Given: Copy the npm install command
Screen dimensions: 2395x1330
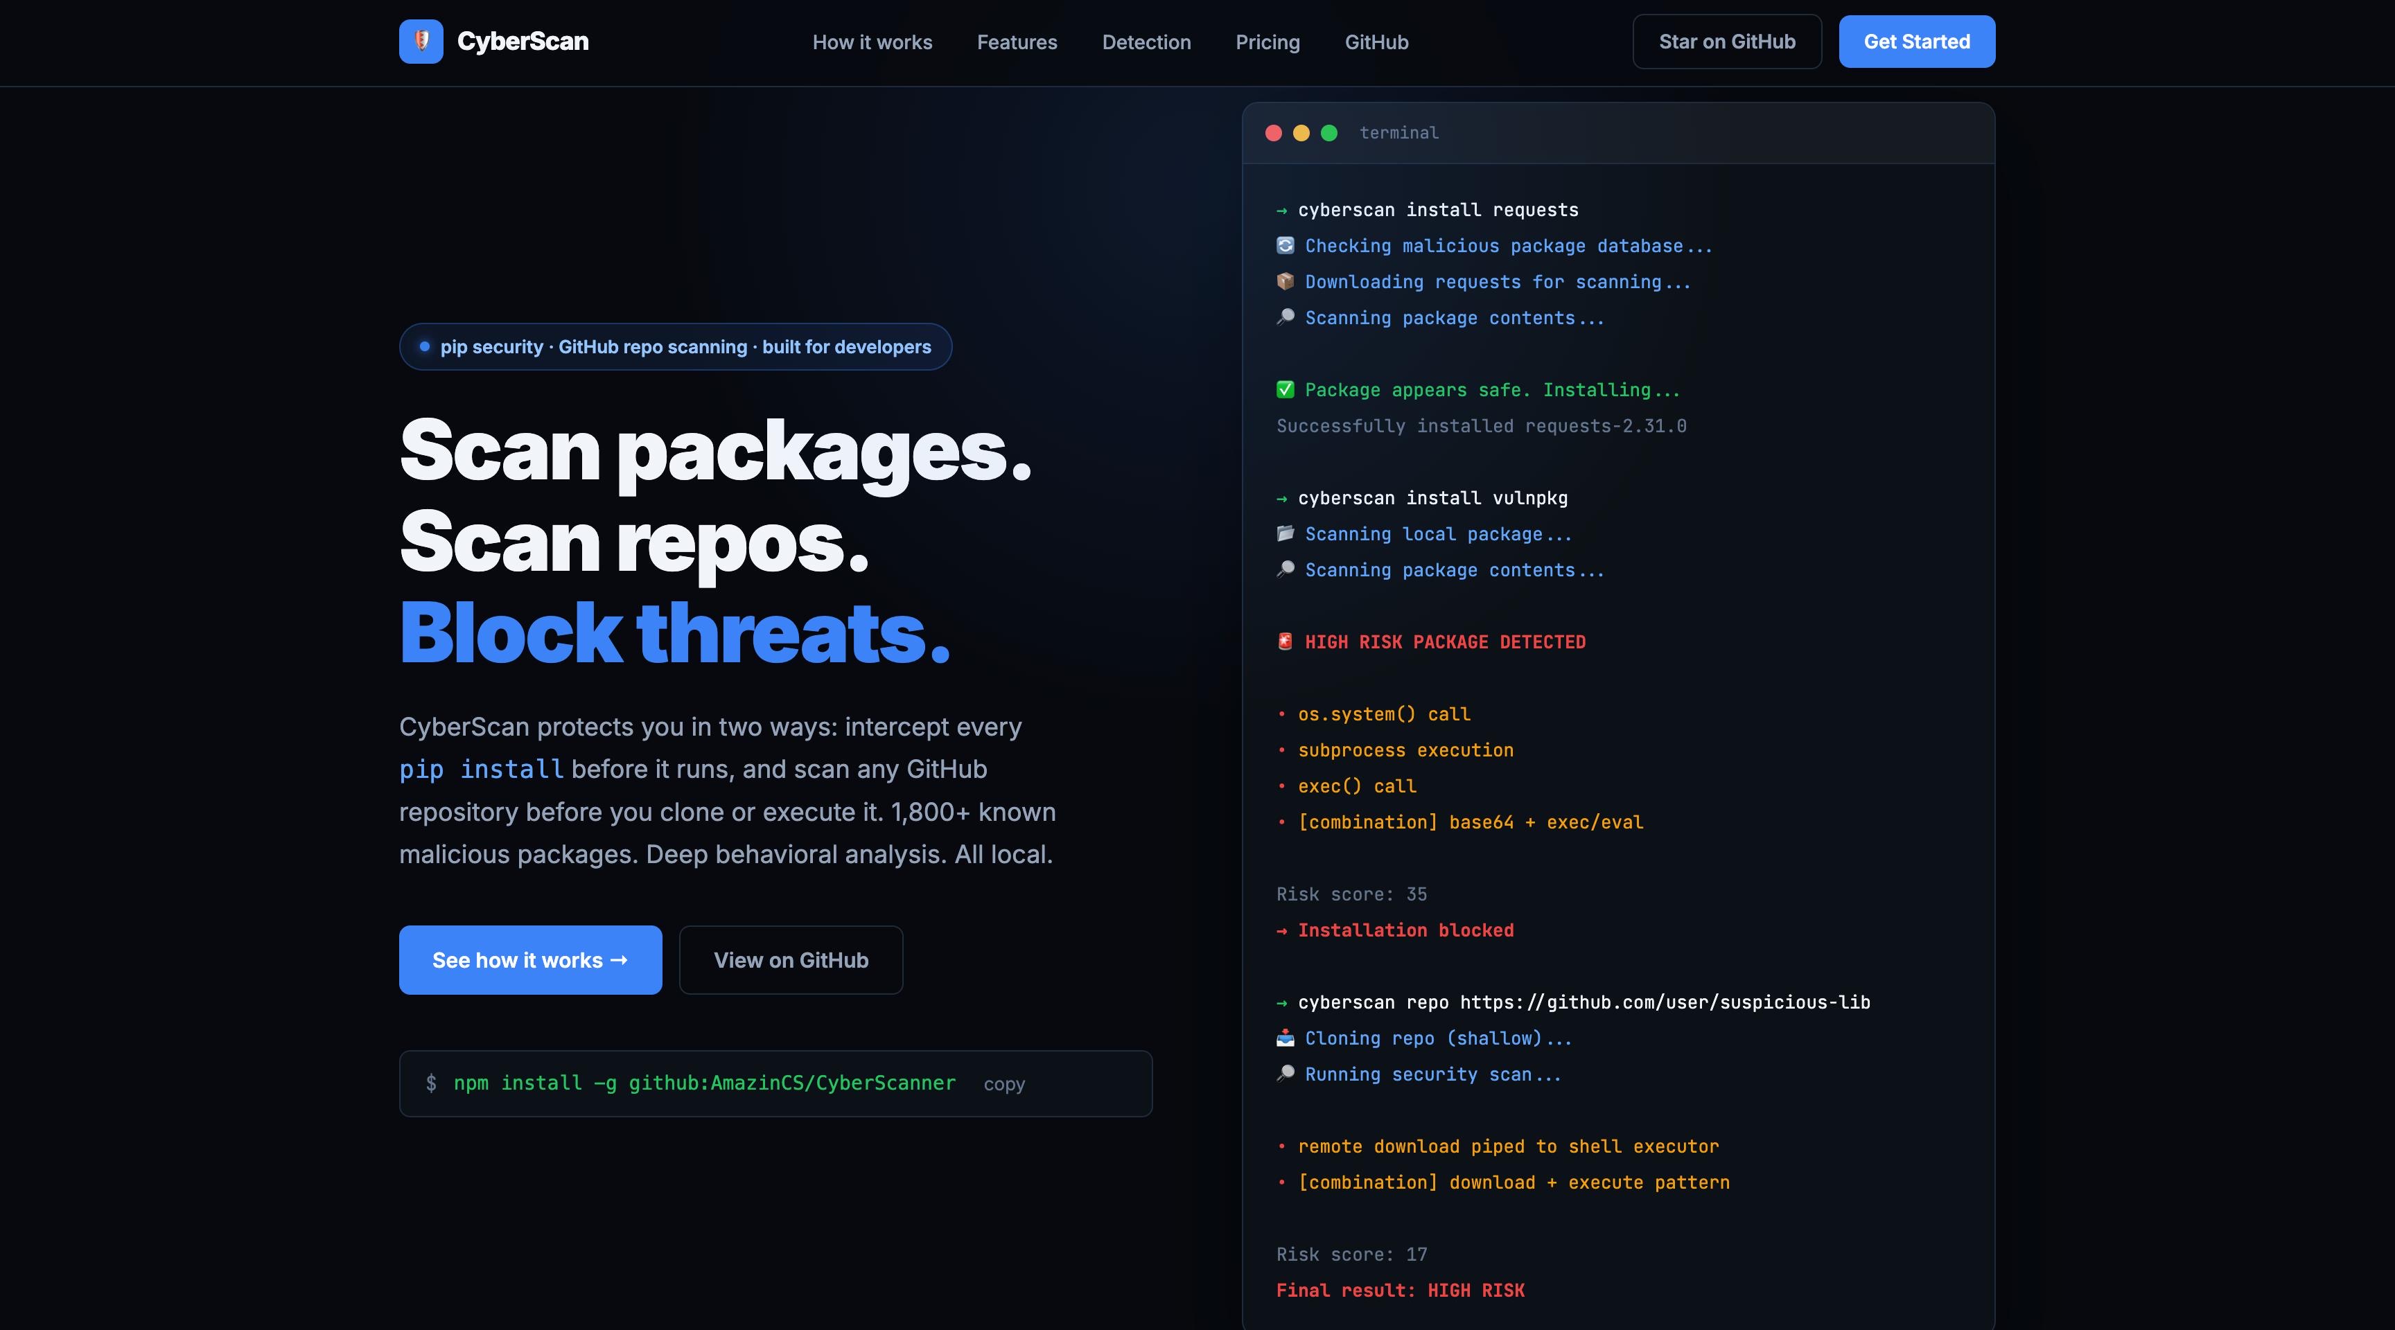Looking at the screenshot, I should pos(1004,1083).
